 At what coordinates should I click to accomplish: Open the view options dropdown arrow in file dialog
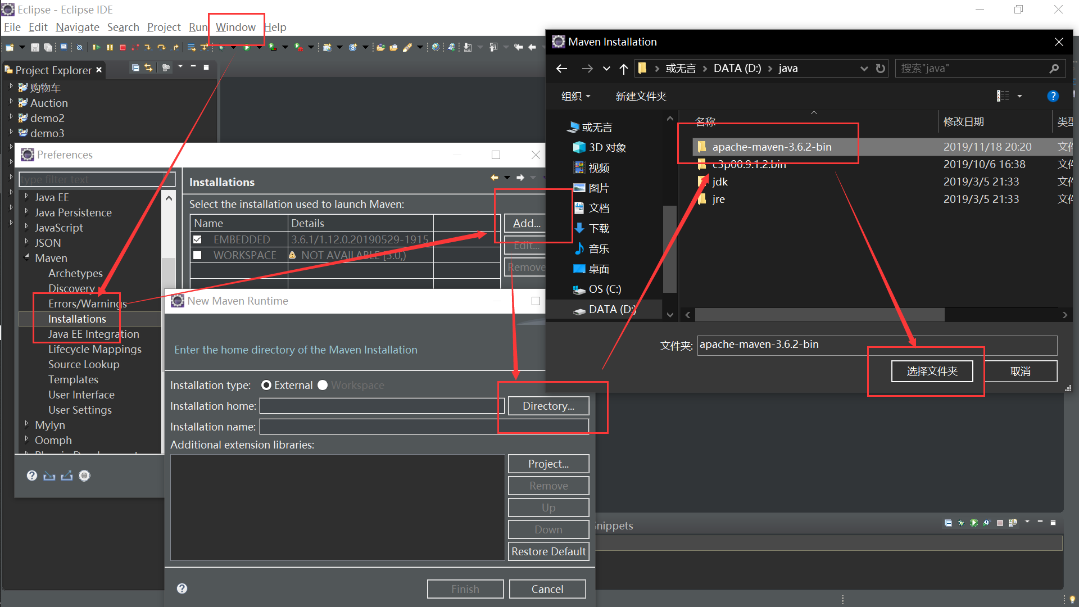(1019, 96)
